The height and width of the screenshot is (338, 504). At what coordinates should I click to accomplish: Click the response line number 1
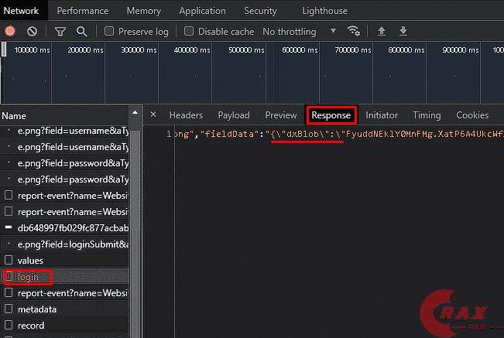(x=169, y=134)
